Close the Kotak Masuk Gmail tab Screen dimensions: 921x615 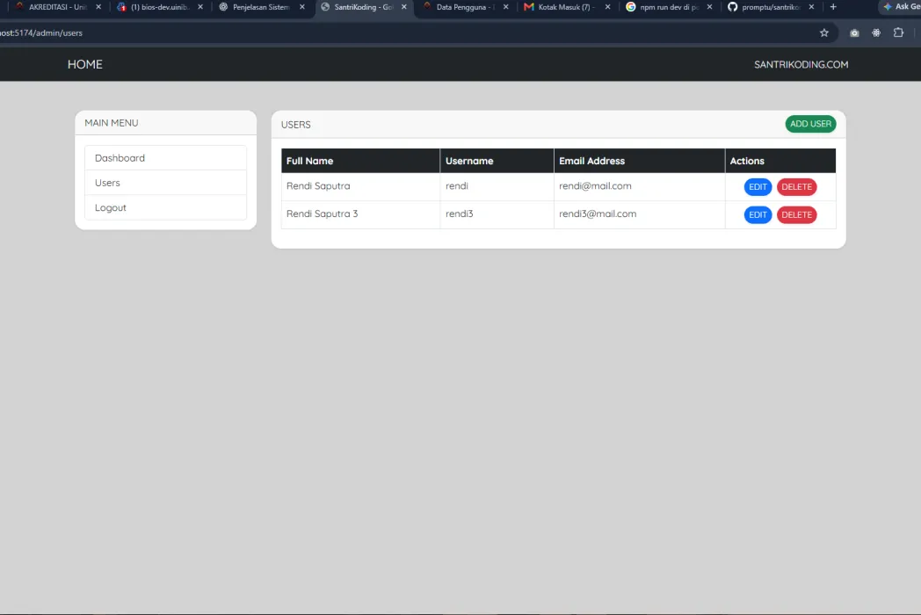tap(607, 7)
